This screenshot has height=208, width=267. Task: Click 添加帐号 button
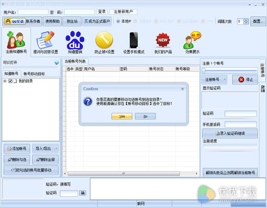pos(17,149)
